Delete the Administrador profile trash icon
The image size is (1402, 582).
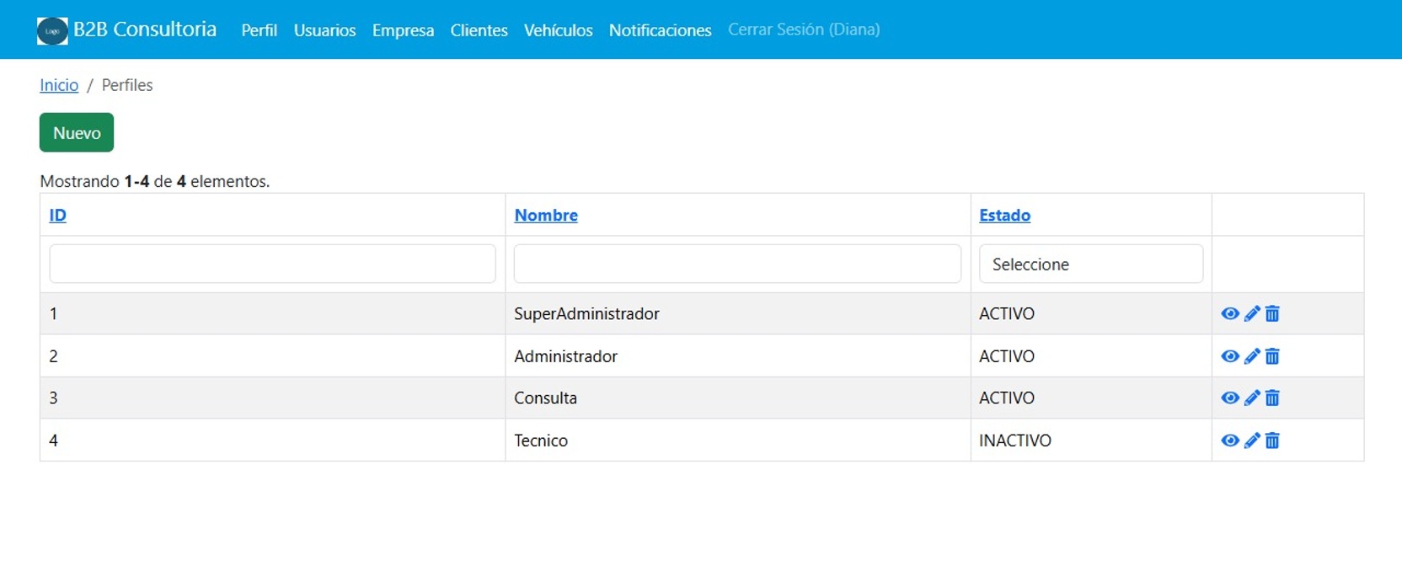coord(1272,356)
